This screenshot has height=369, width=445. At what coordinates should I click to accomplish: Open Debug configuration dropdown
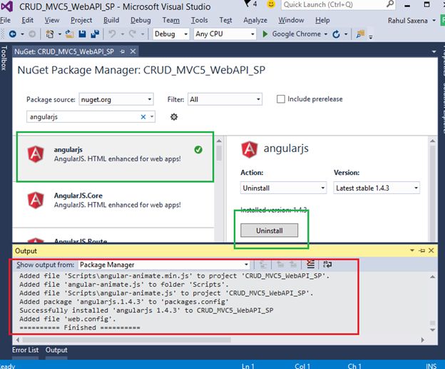(171, 34)
